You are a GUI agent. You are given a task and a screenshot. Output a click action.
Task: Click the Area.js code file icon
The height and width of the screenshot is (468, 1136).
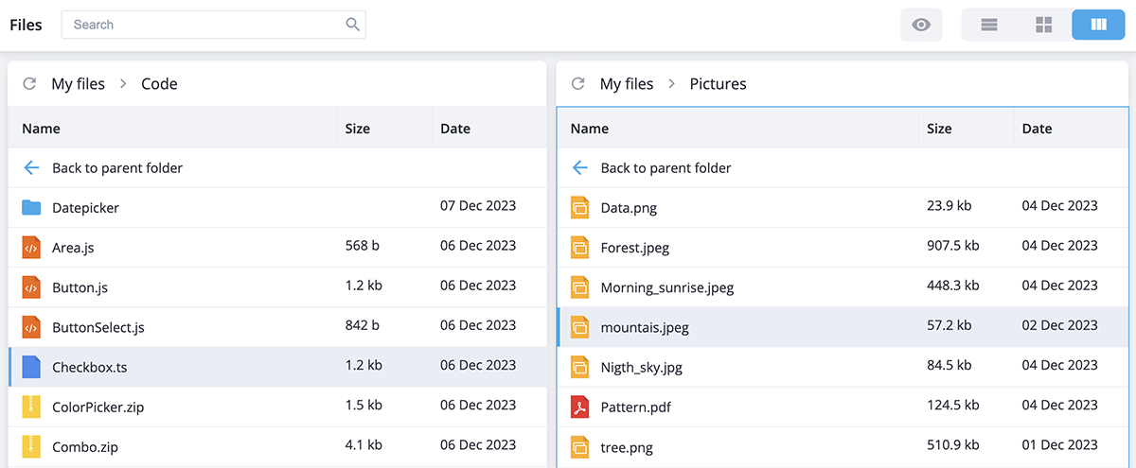31,248
